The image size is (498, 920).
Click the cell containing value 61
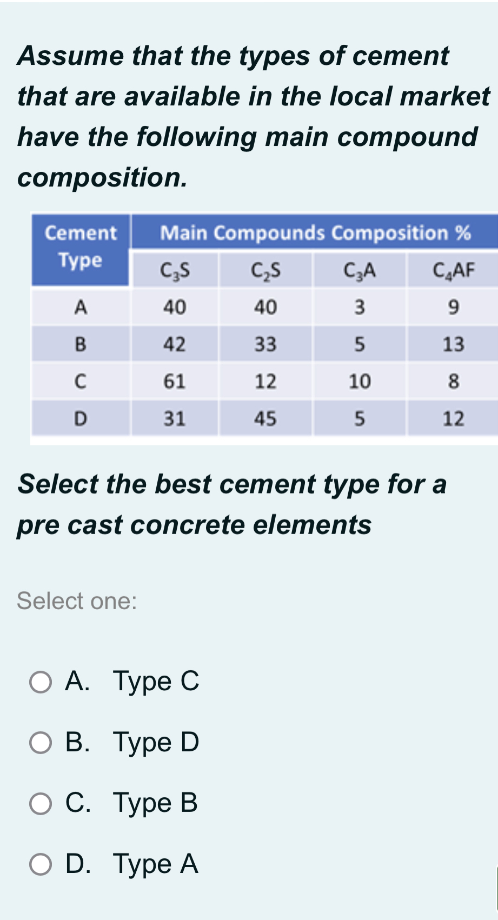pos(174,381)
